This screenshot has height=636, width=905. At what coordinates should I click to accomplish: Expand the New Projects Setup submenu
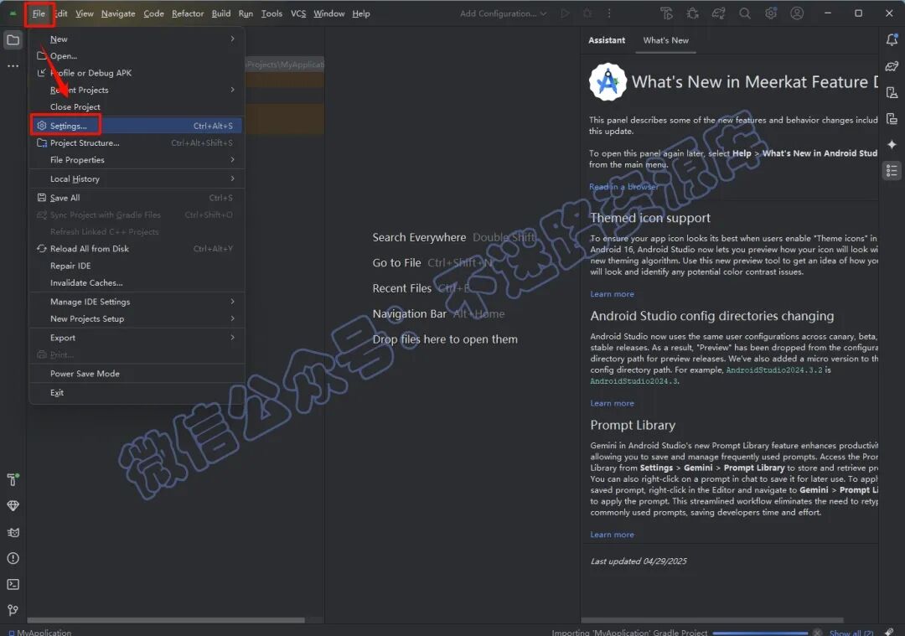coord(137,318)
